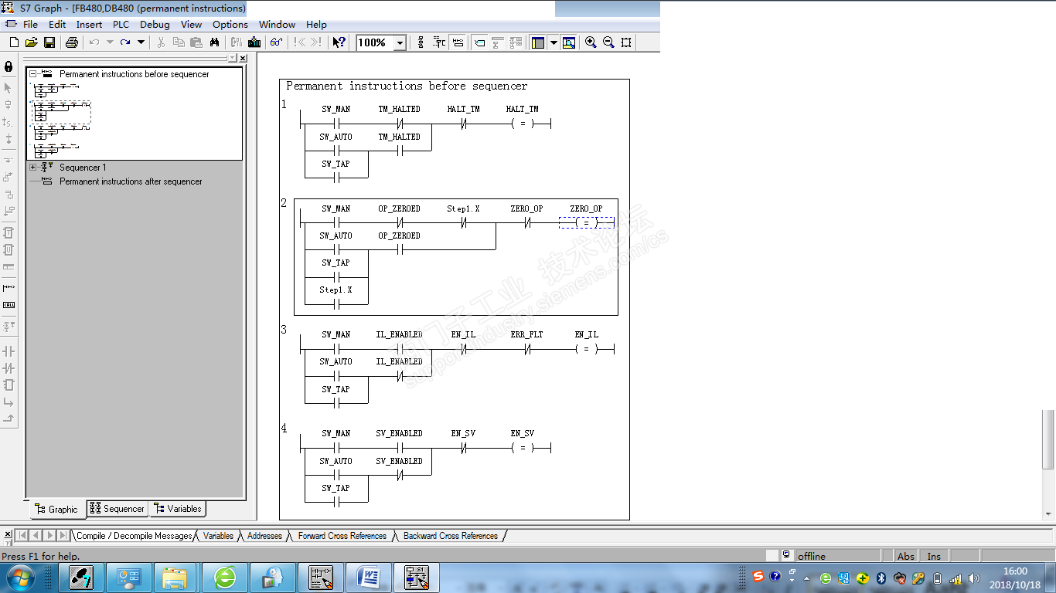
Task: Open Forward Cross References tab
Action: pyautogui.click(x=342, y=536)
